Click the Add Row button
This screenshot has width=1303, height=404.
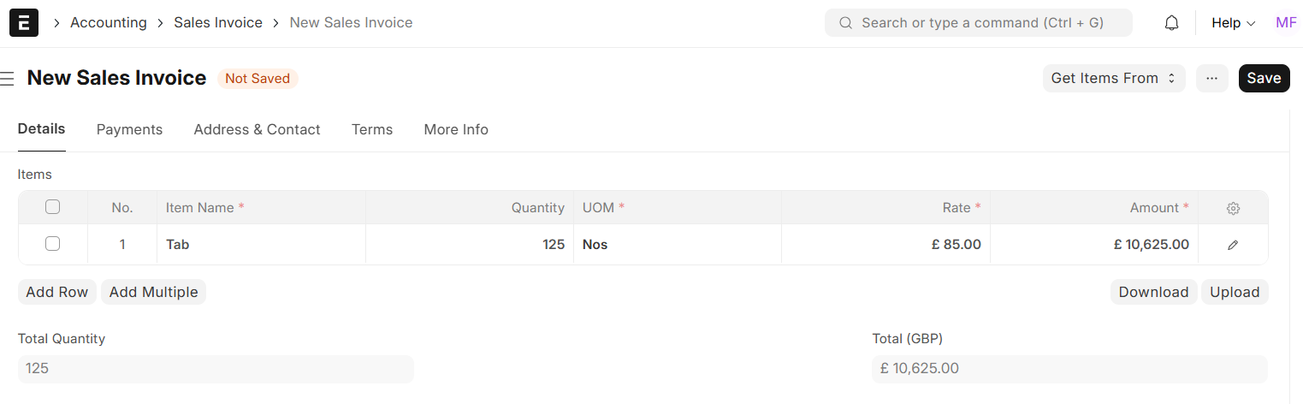(x=57, y=293)
